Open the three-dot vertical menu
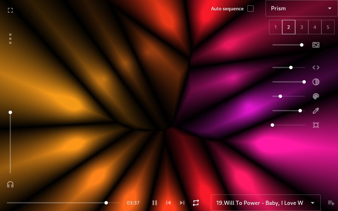338x211 pixels. click(x=10, y=39)
